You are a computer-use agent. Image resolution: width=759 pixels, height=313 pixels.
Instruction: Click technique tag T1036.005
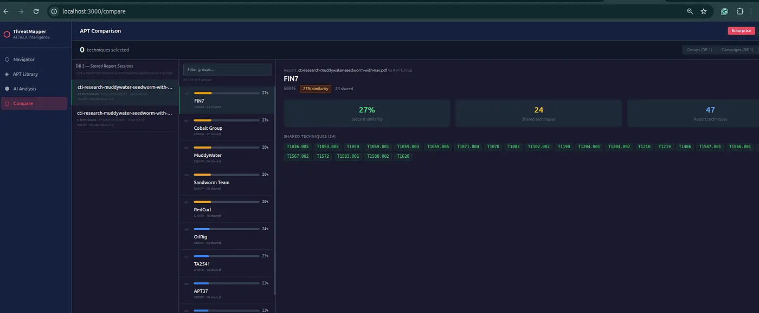click(x=298, y=146)
